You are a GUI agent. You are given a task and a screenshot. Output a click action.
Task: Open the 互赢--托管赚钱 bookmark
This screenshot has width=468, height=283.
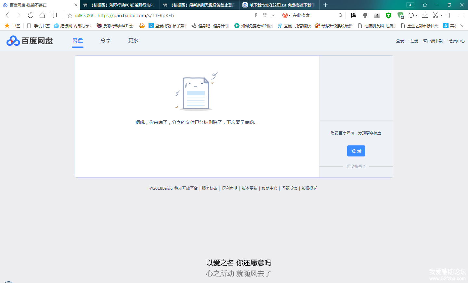pyautogui.click(x=294, y=26)
